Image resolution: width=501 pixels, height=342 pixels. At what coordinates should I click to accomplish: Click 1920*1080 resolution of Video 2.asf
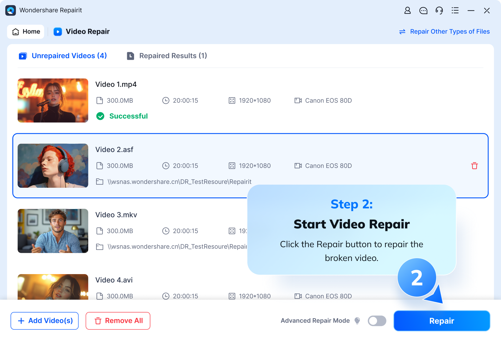(255, 166)
